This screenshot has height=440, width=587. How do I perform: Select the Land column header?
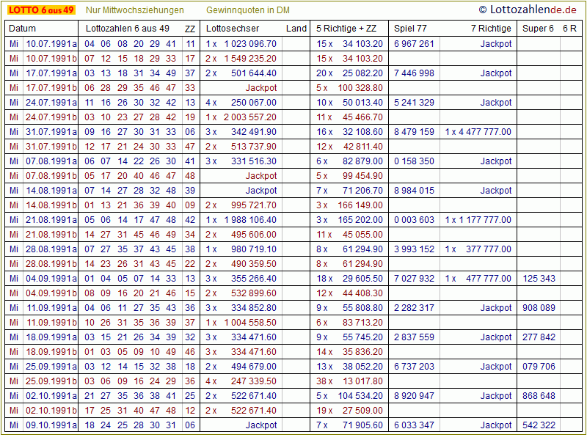click(x=296, y=29)
